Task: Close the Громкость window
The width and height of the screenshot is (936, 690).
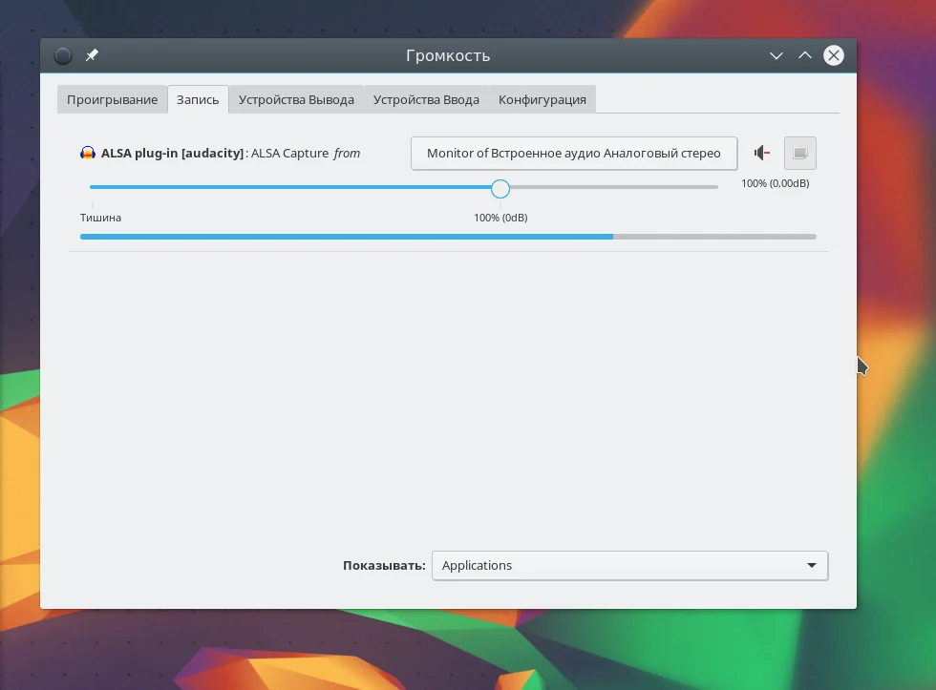Action: point(833,55)
